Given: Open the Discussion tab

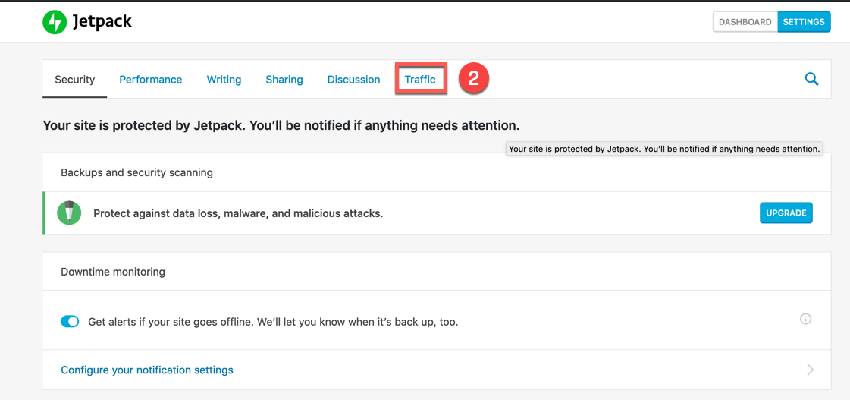Looking at the screenshot, I should point(353,80).
